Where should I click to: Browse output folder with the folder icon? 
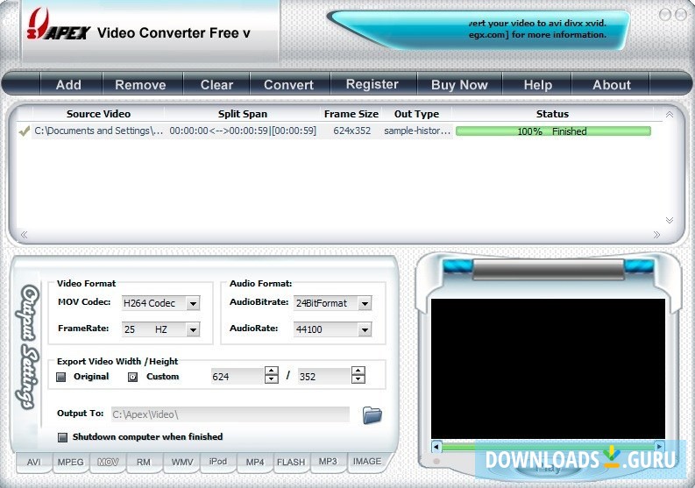(372, 415)
